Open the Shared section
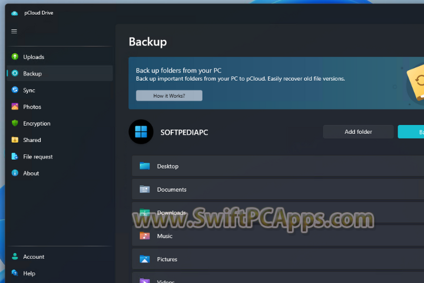Viewport: 424px width, 283px height. (60, 140)
